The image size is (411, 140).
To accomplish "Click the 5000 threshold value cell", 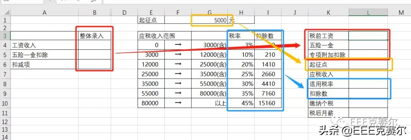I will (x=209, y=20).
